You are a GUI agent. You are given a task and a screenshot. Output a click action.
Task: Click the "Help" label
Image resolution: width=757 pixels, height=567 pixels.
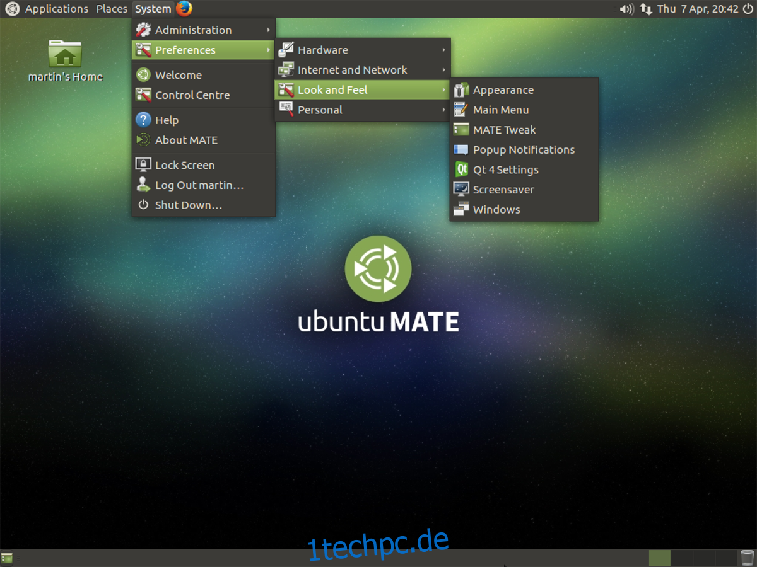167,120
